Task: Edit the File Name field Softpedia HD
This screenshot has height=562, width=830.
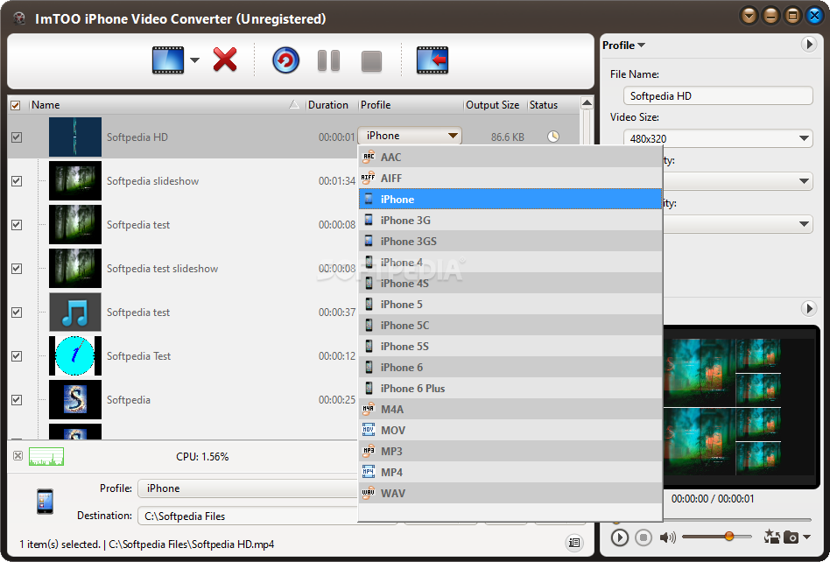Action: (718, 95)
